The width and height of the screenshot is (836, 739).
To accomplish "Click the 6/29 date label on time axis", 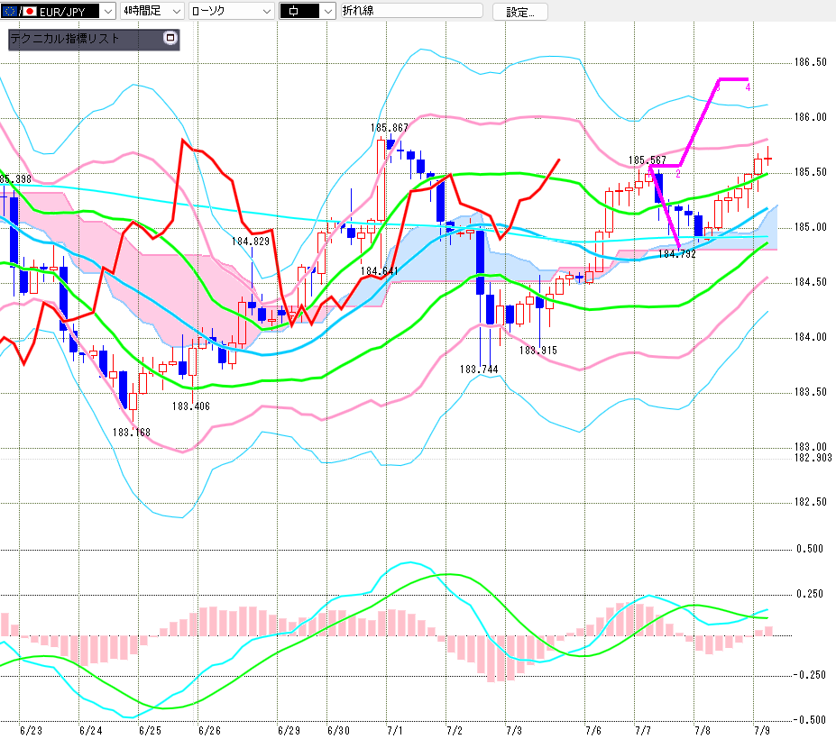I will [x=289, y=730].
